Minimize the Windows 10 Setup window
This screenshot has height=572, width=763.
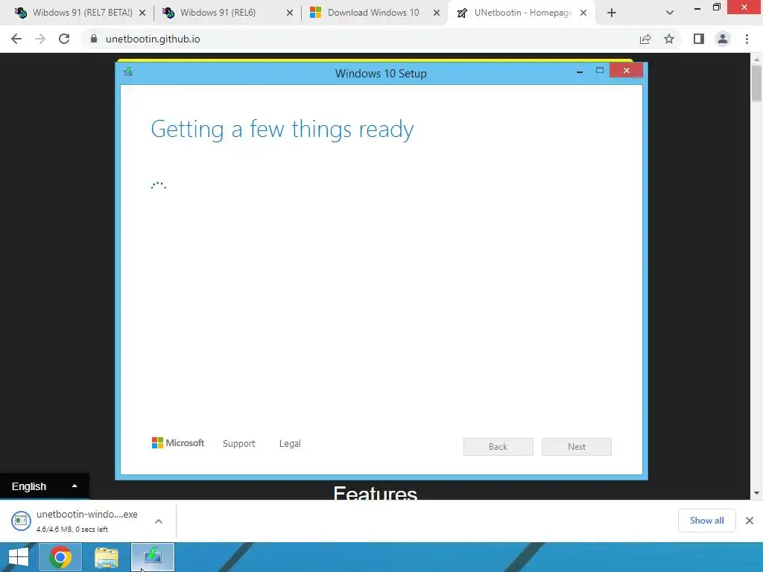[x=580, y=71]
